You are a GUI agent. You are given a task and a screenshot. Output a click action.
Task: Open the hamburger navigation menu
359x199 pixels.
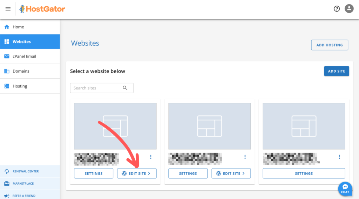(x=8, y=9)
